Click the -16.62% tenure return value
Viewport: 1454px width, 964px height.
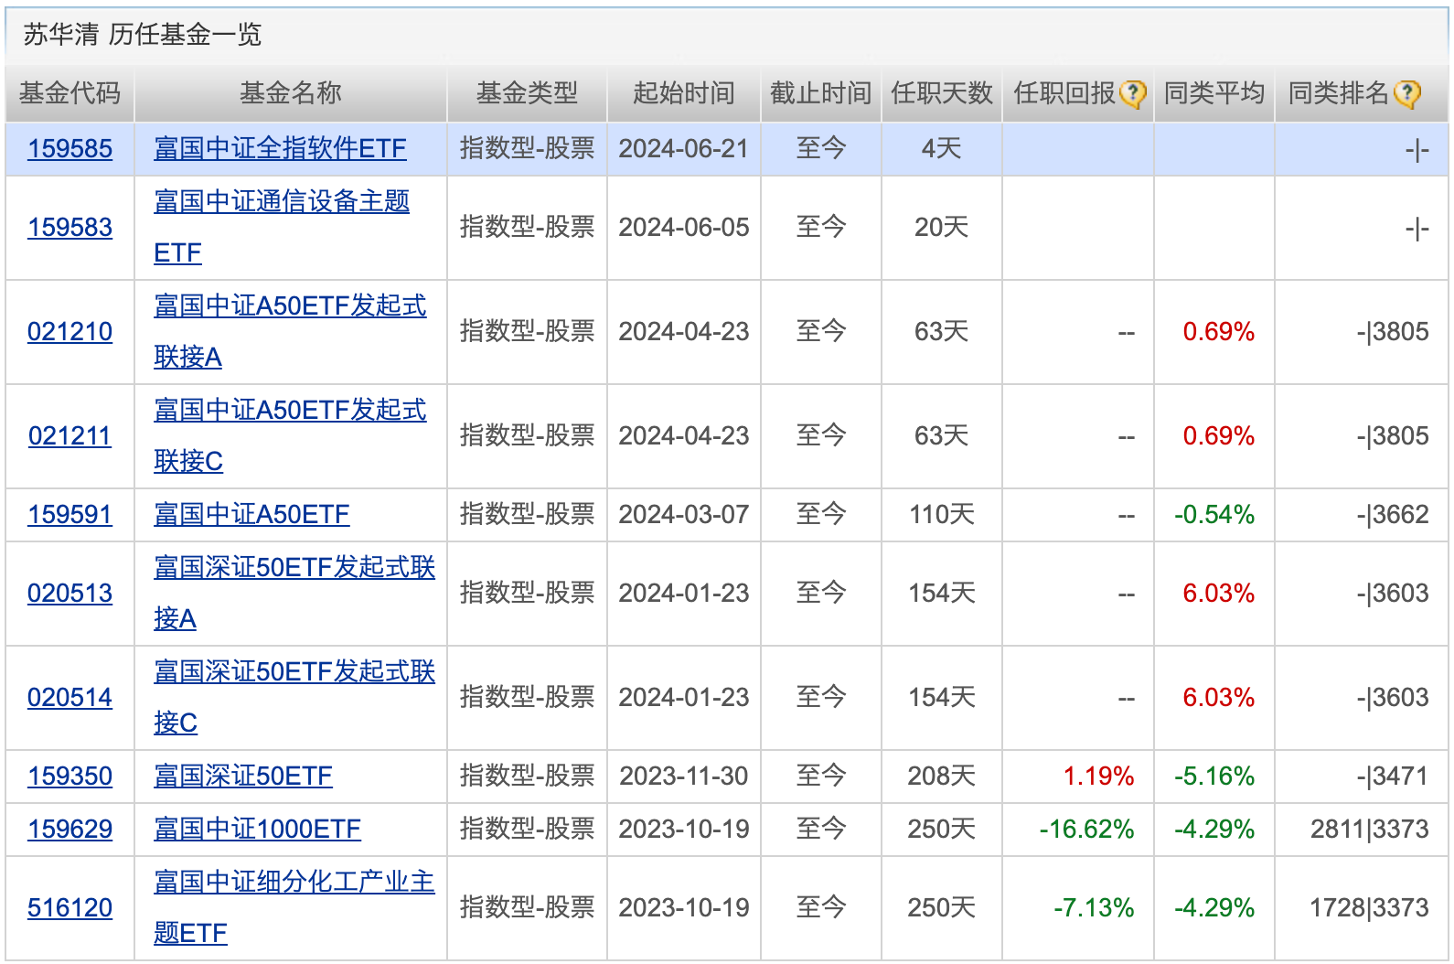[1086, 830]
